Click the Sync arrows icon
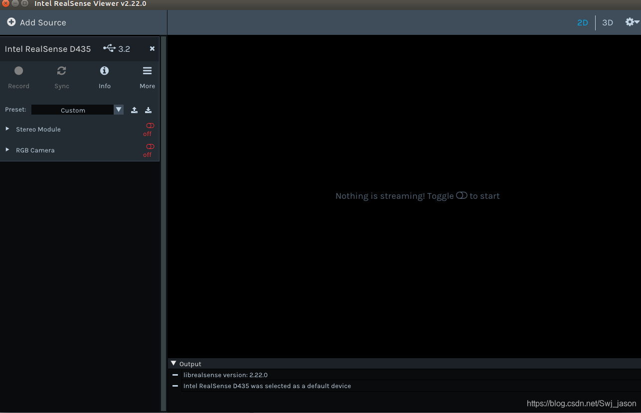 point(62,71)
